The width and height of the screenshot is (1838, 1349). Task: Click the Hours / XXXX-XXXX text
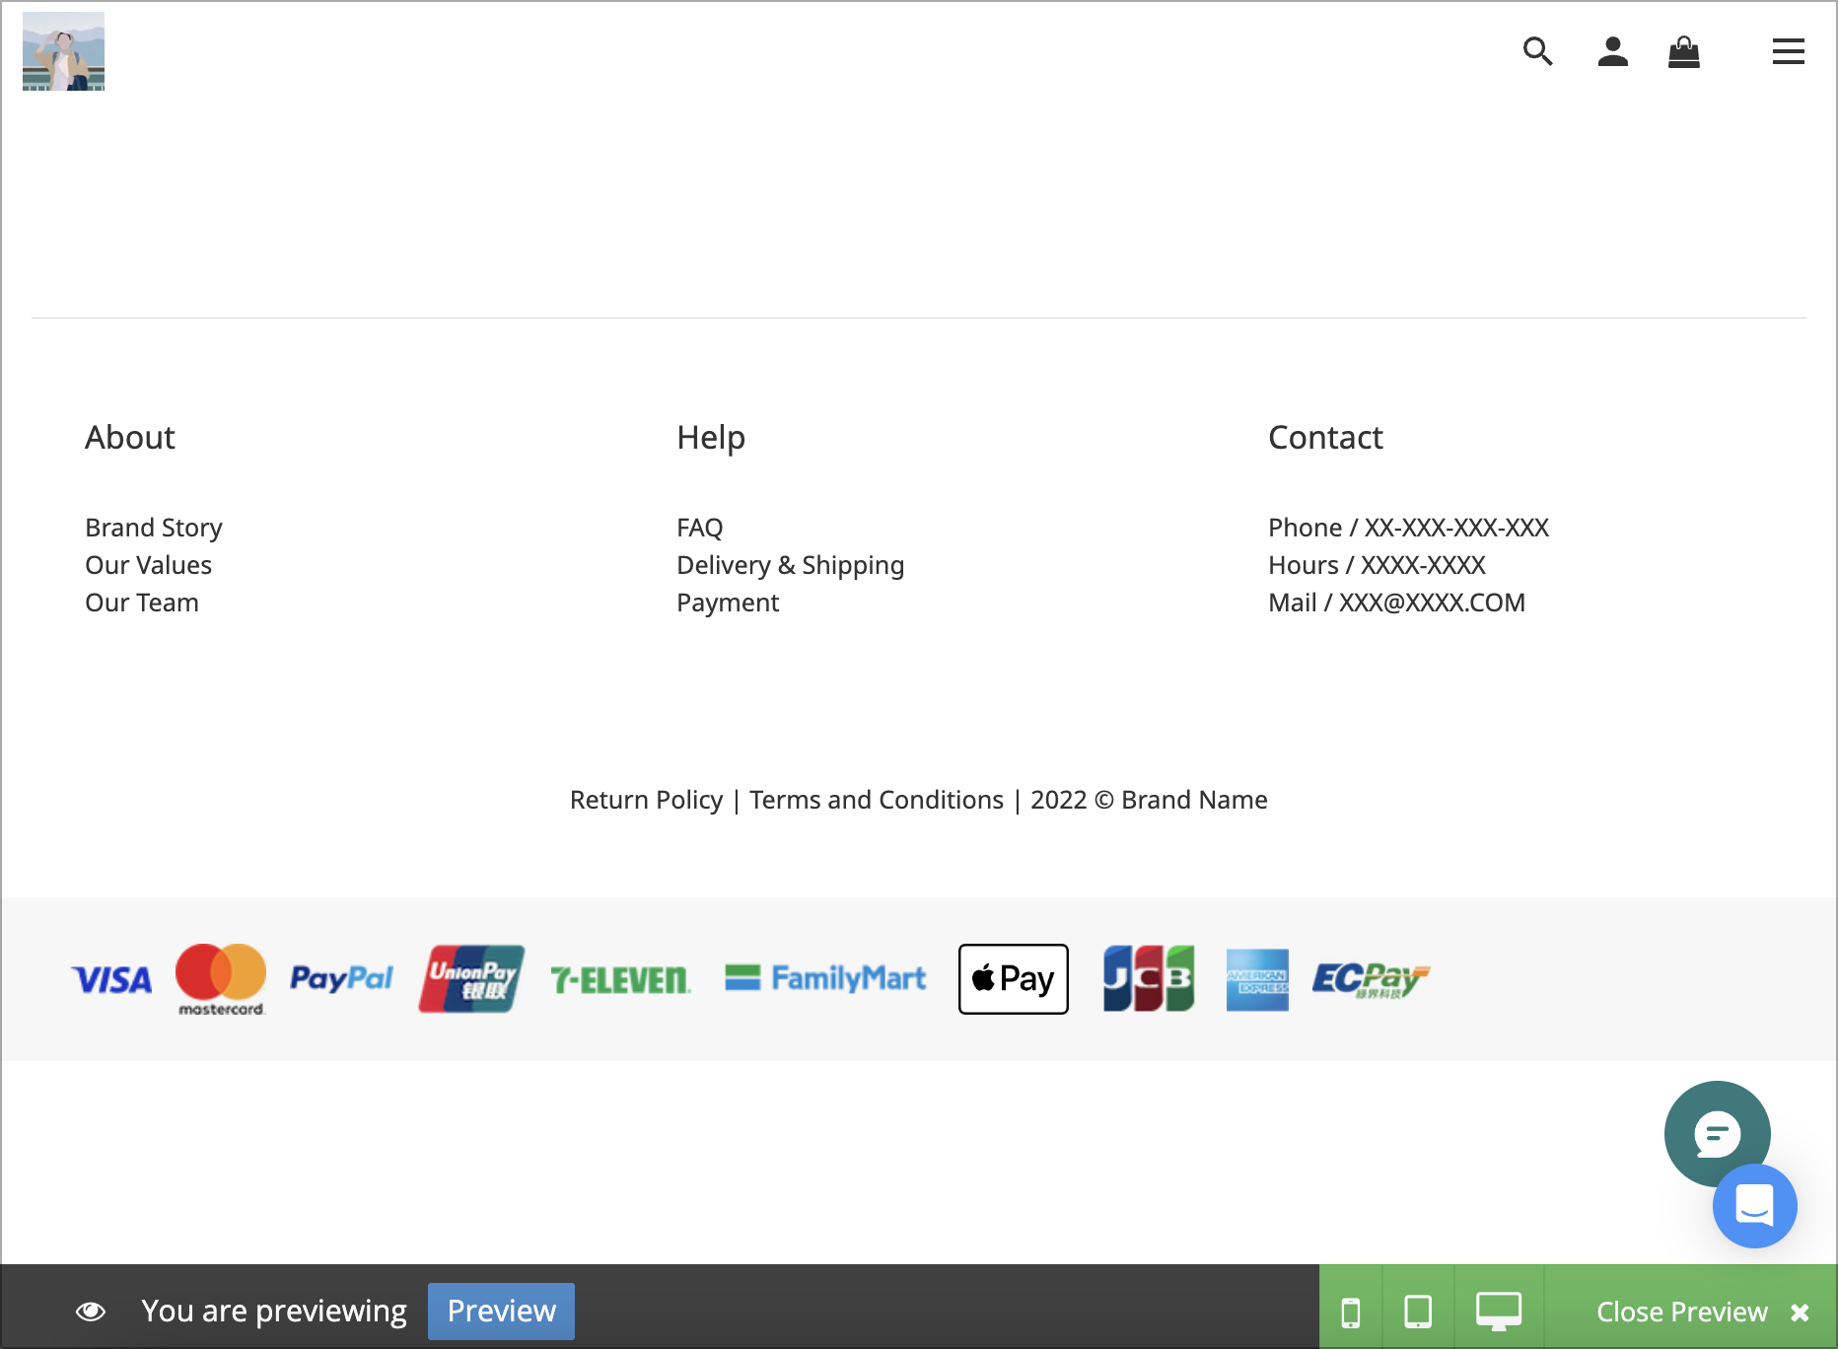(x=1377, y=565)
